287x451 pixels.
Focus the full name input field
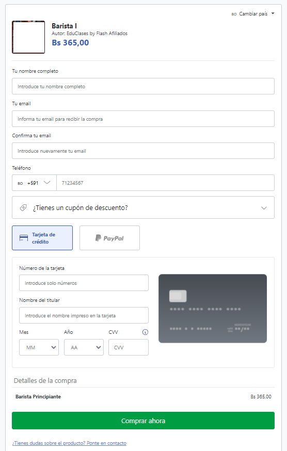point(143,86)
